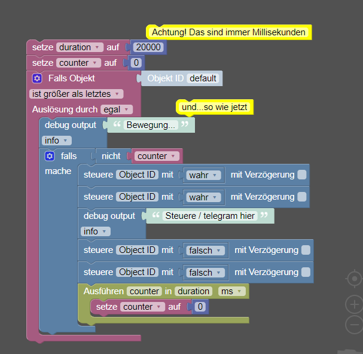
Task: Open info dropdown under Steuere telegram debug
Action: (x=95, y=231)
